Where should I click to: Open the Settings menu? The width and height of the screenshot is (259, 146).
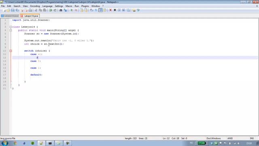59,6
